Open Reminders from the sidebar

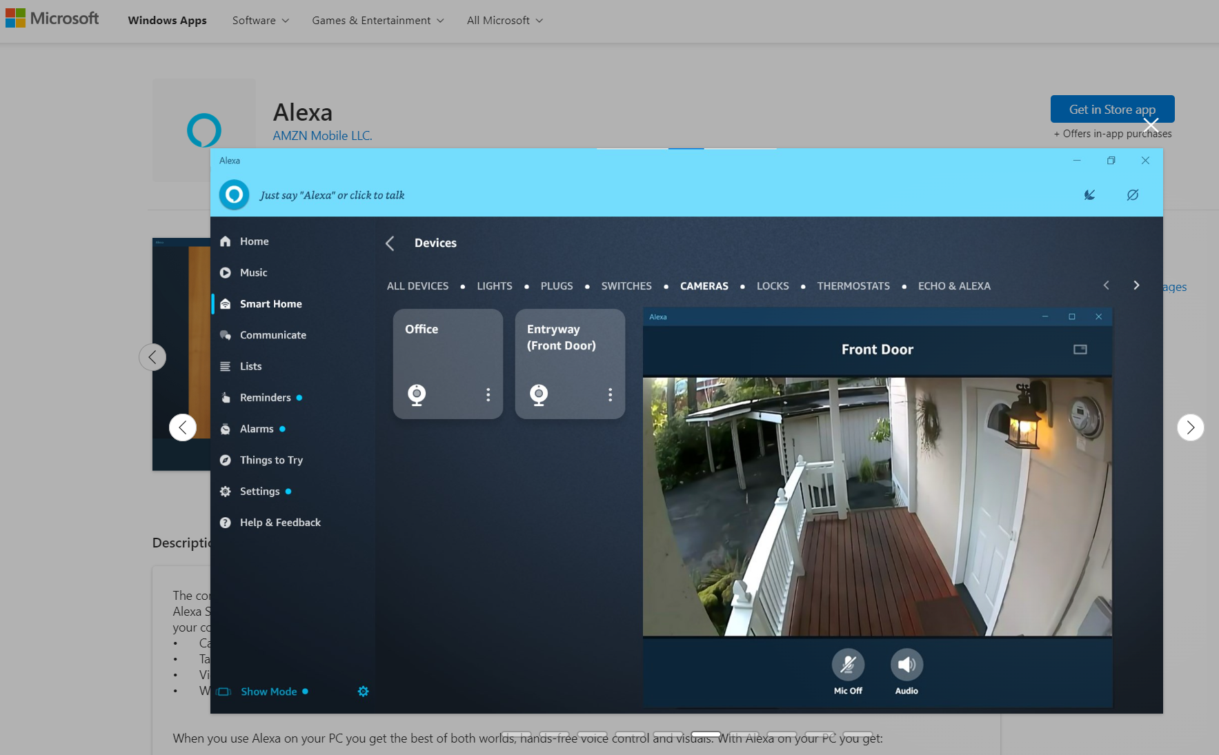(x=265, y=397)
